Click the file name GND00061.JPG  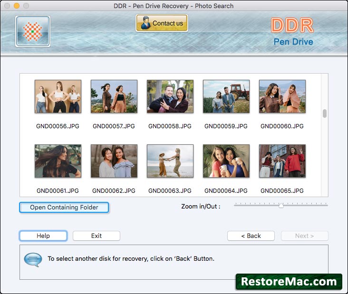tap(58, 190)
